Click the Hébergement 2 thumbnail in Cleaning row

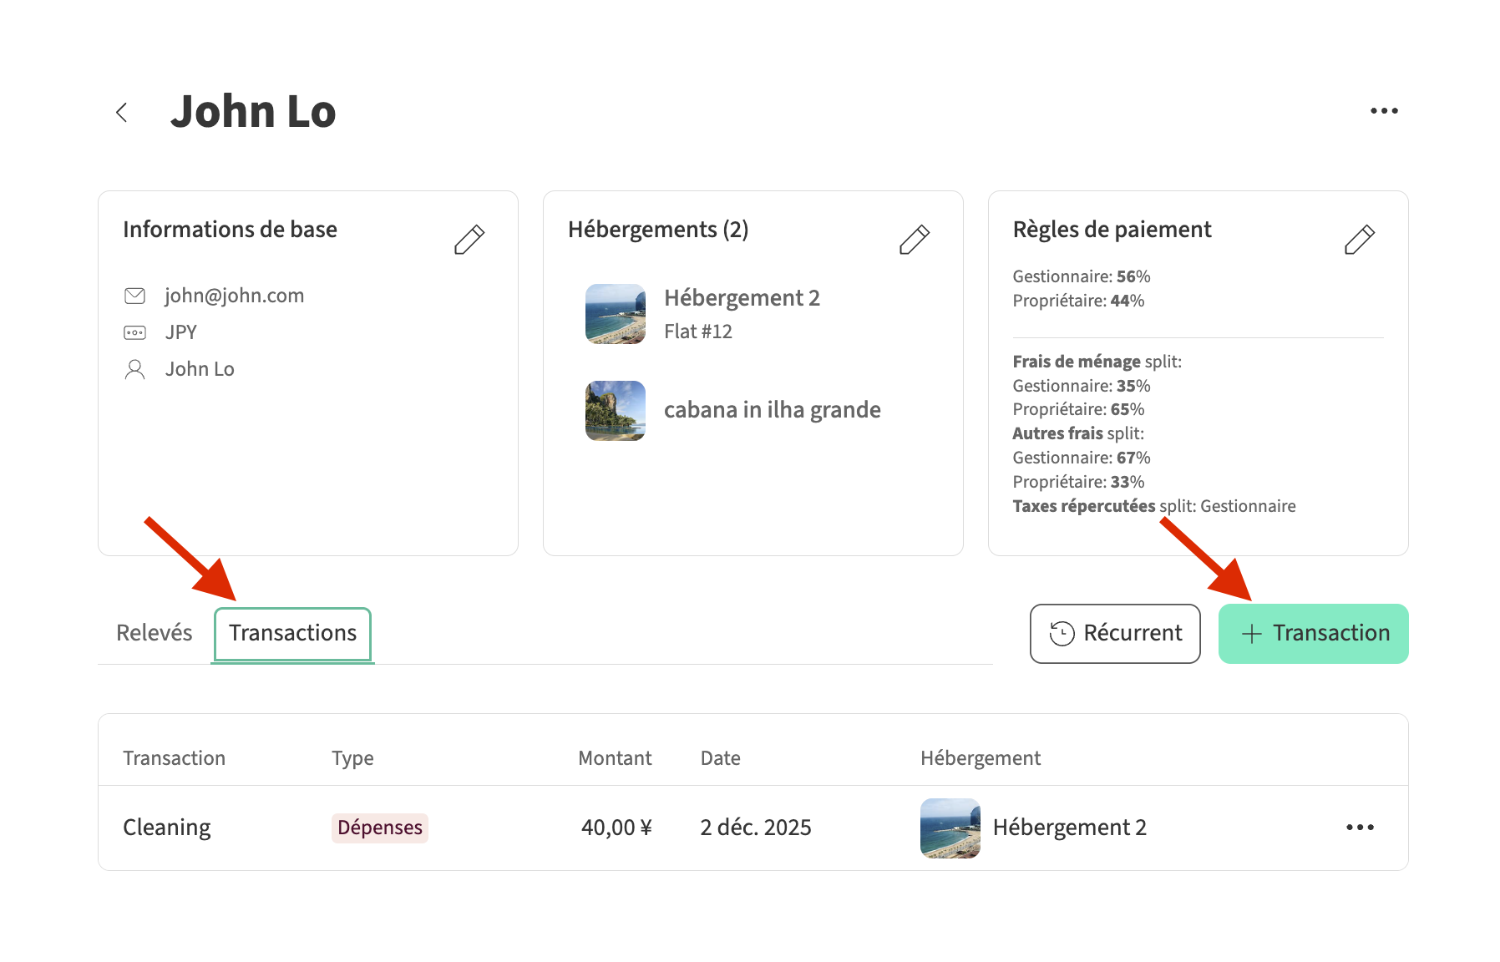pos(950,828)
